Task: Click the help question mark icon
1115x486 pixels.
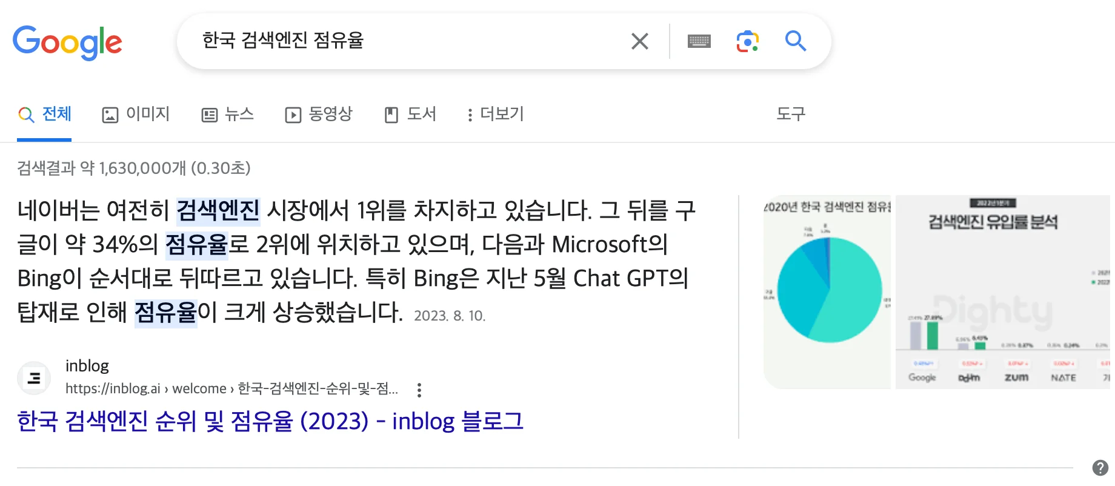Action: click(x=1100, y=468)
